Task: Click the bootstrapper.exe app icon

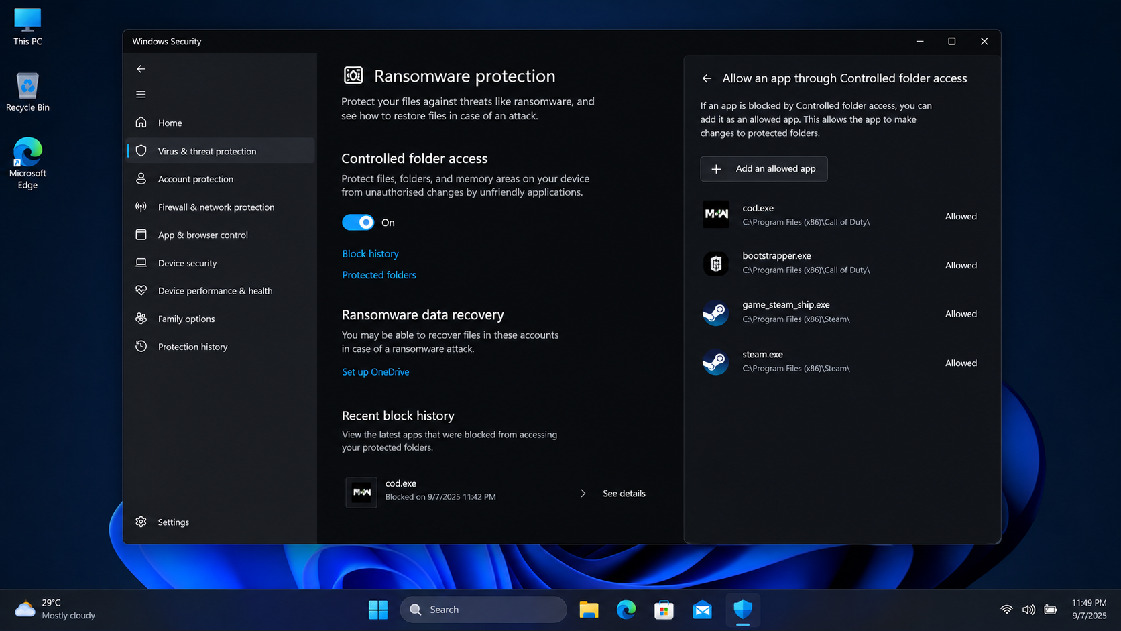Action: (x=716, y=264)
